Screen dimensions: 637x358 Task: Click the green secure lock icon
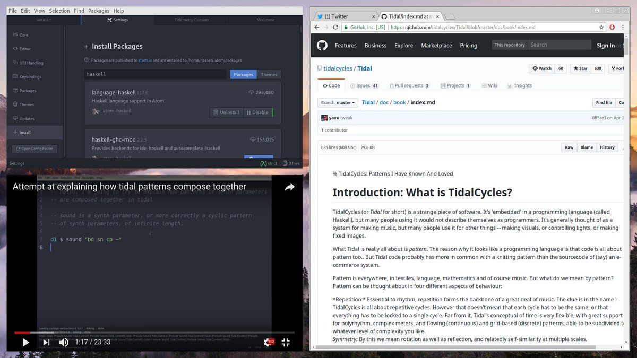coord(346,27)
